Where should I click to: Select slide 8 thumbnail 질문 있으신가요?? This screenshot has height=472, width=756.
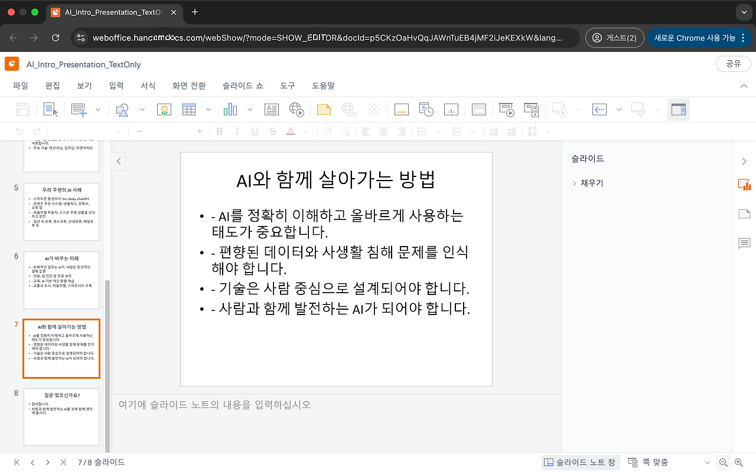(61, 417)
